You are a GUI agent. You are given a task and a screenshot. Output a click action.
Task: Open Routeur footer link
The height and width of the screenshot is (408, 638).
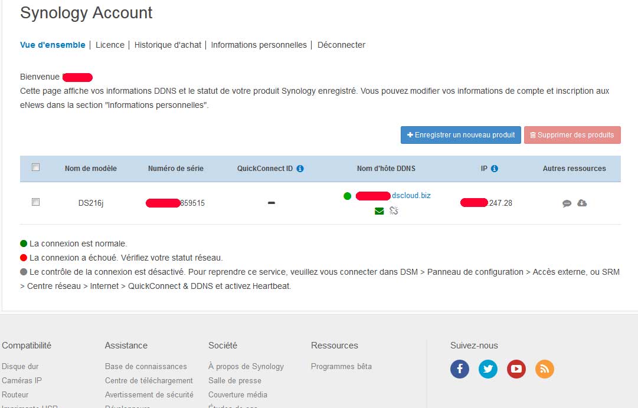(15, 395)
